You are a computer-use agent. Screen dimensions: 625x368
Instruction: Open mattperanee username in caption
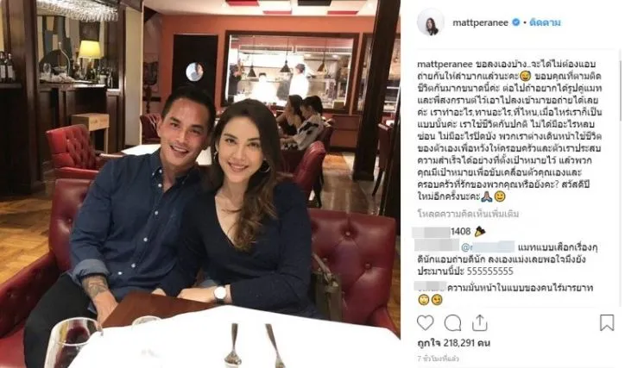coord(445,64)
